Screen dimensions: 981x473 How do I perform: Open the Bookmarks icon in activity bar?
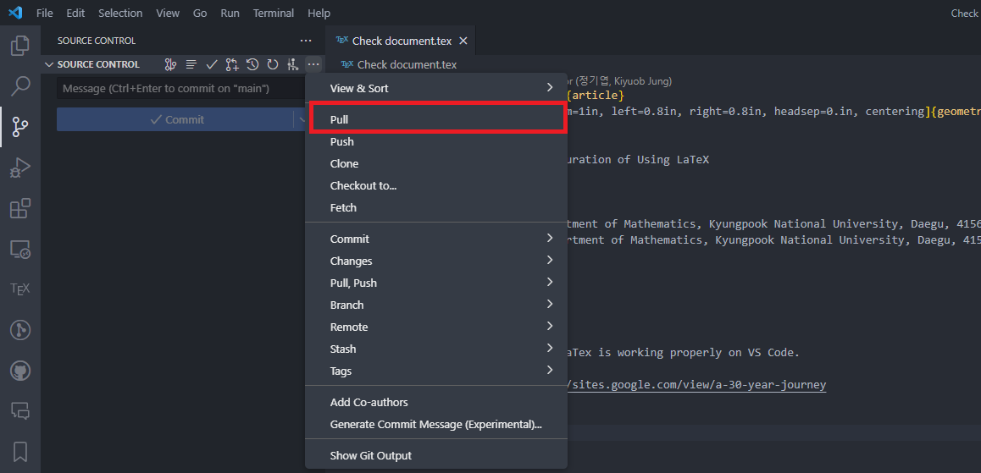[20, 452]
